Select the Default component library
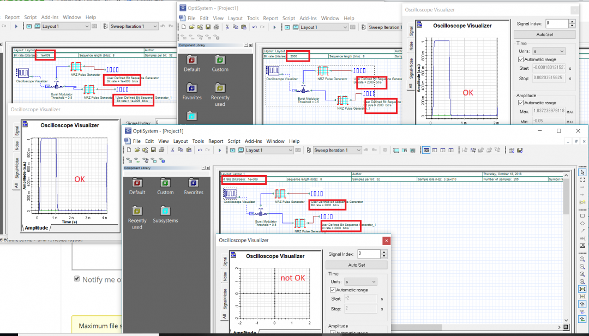Screen dimensions: 589x336 click(137, 185)
